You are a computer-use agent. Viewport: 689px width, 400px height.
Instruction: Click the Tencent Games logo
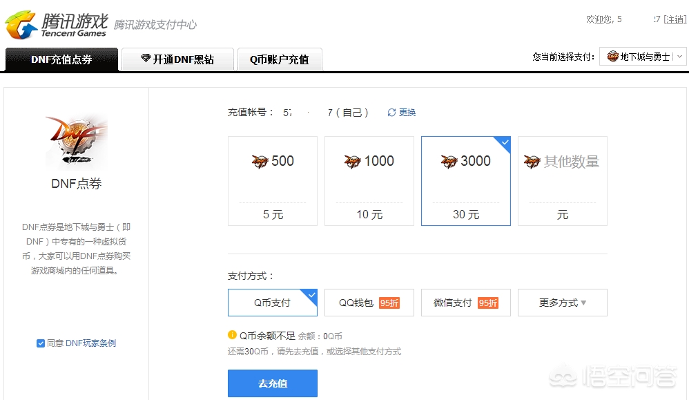pyautogui.click(x=56, y=25)
